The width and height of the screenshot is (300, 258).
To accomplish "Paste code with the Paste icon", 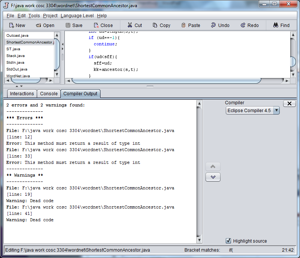I will (190, 25).
